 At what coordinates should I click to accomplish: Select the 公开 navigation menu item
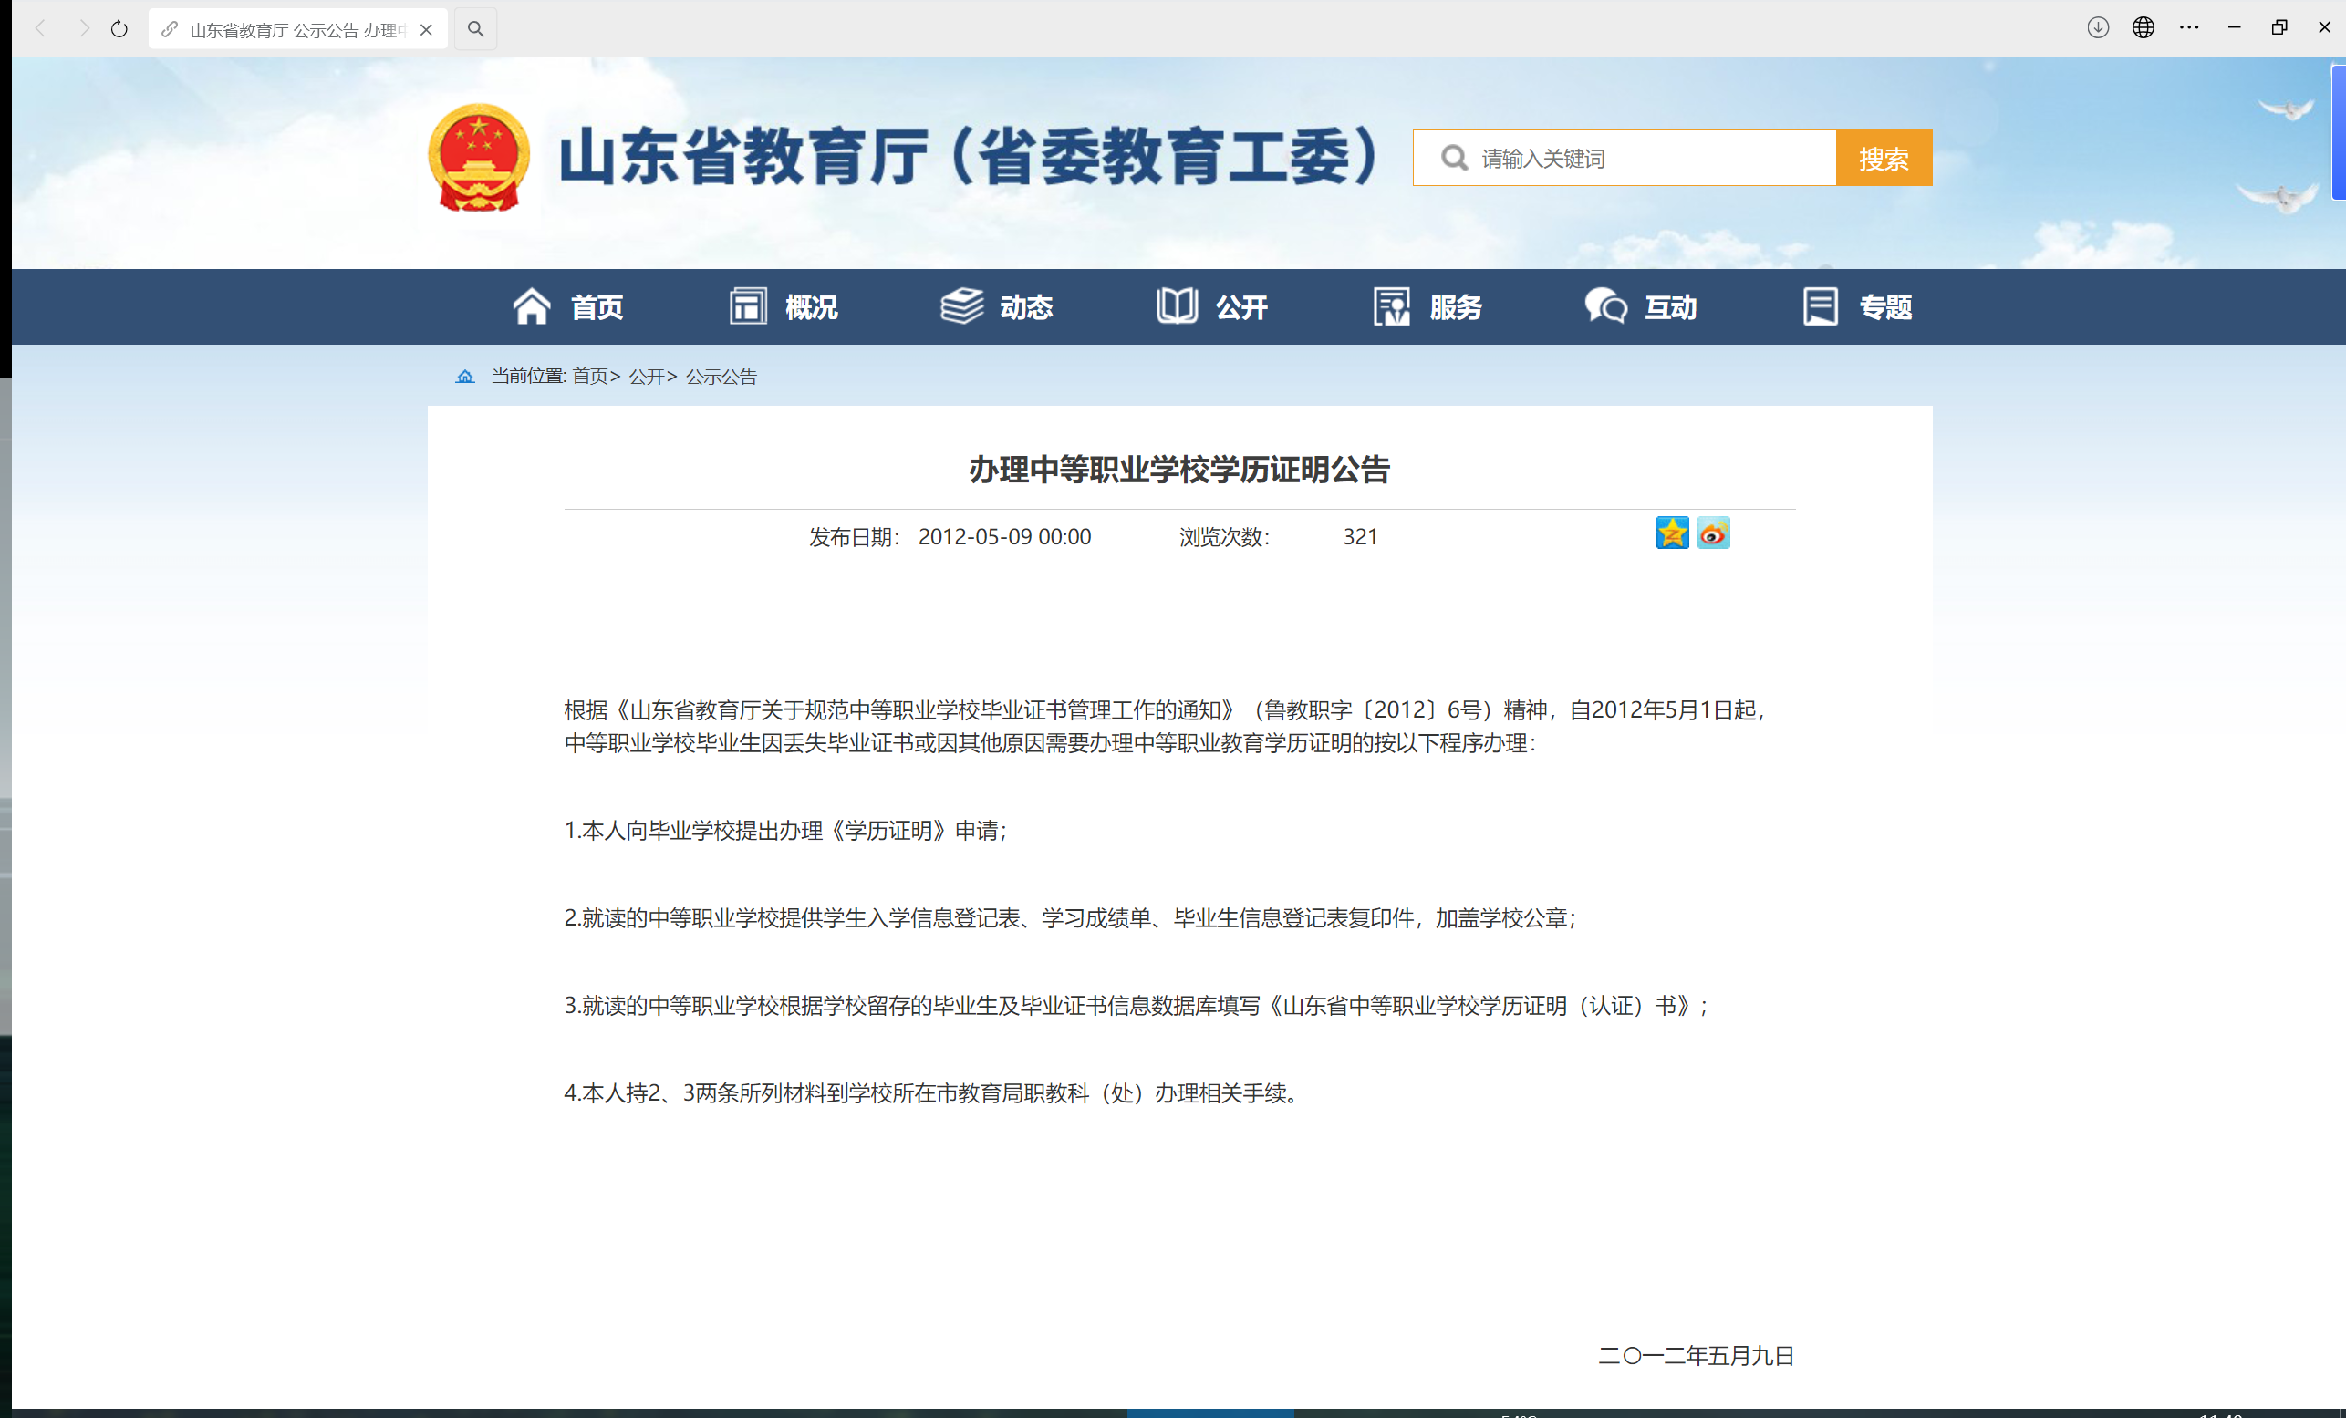tap(1213, 306)
